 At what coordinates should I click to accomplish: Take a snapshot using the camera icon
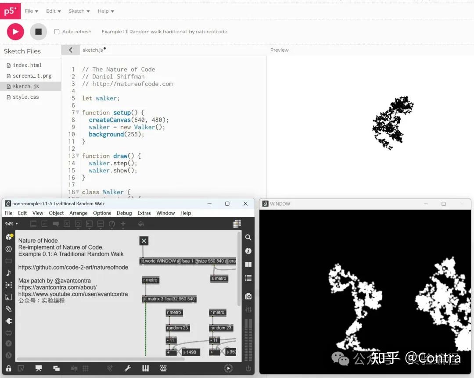coord(248,296)
